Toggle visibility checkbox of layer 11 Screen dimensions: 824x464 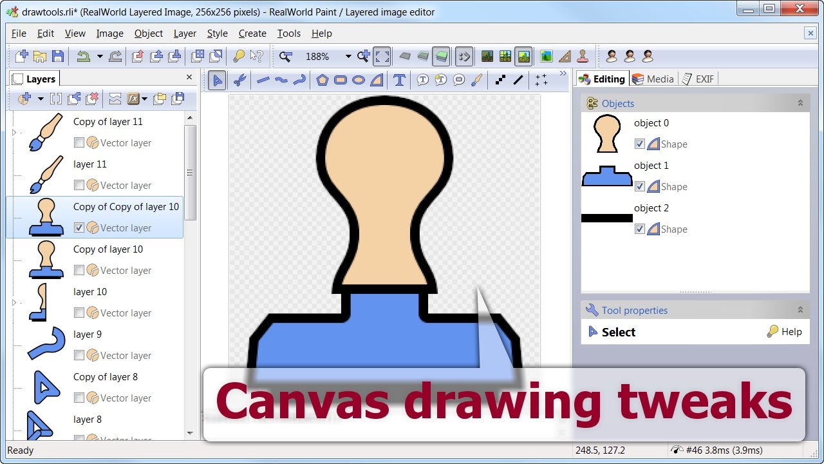79,185
